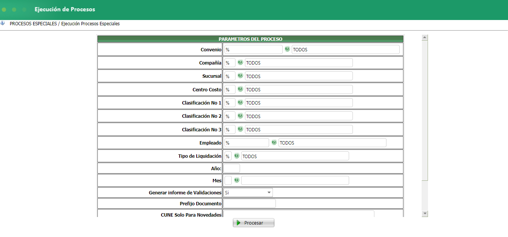Screen dimensions: 508x237
Task: Focus the Clasificación No 3 code field
Action: point(230,129)
